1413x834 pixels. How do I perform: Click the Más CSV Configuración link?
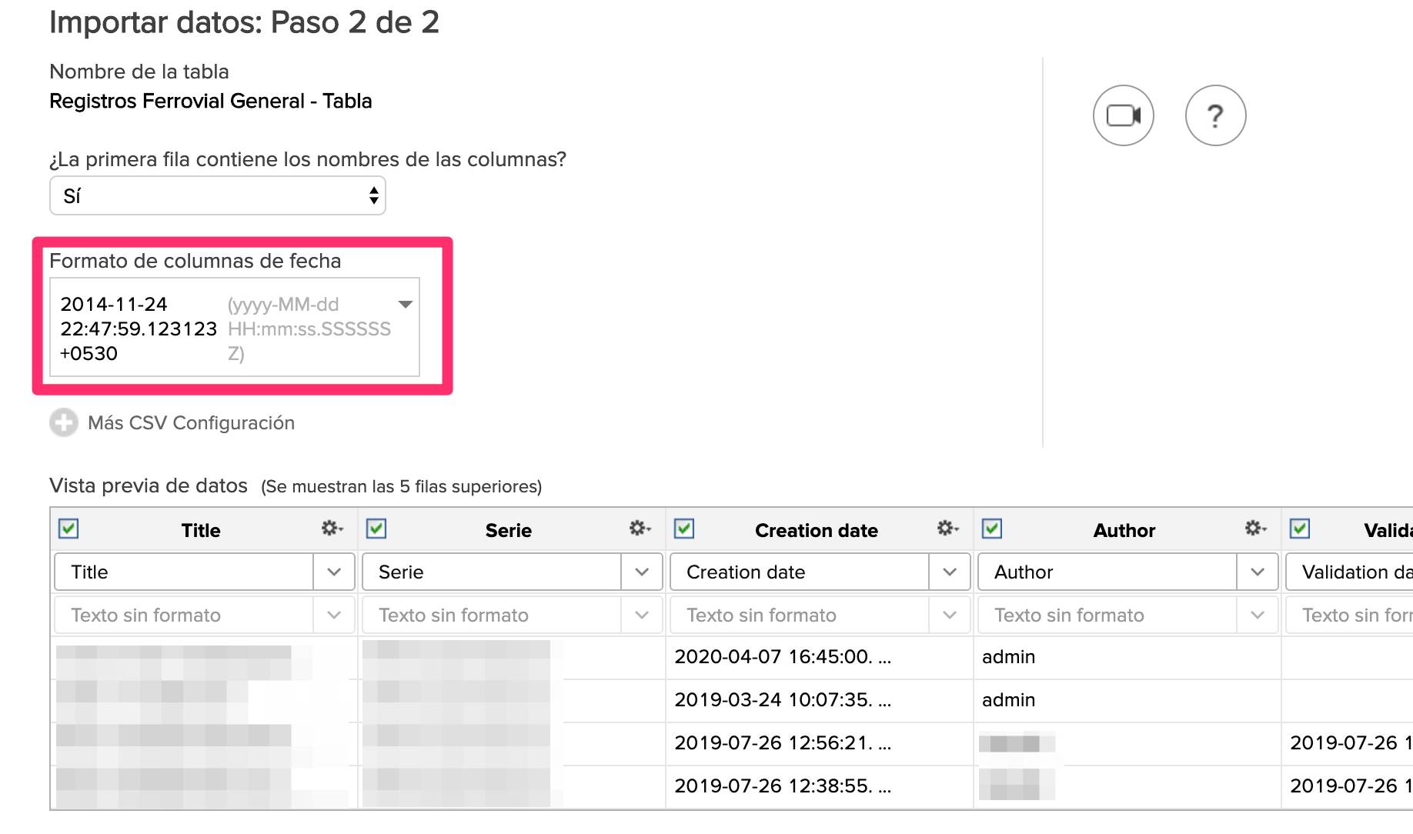pyautogui.click(x=191, y=422)
